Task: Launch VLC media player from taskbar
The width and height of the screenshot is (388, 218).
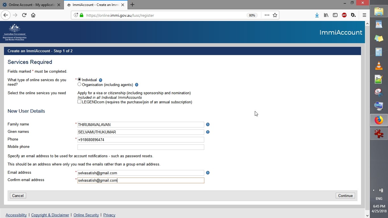Action: point(379,66)
